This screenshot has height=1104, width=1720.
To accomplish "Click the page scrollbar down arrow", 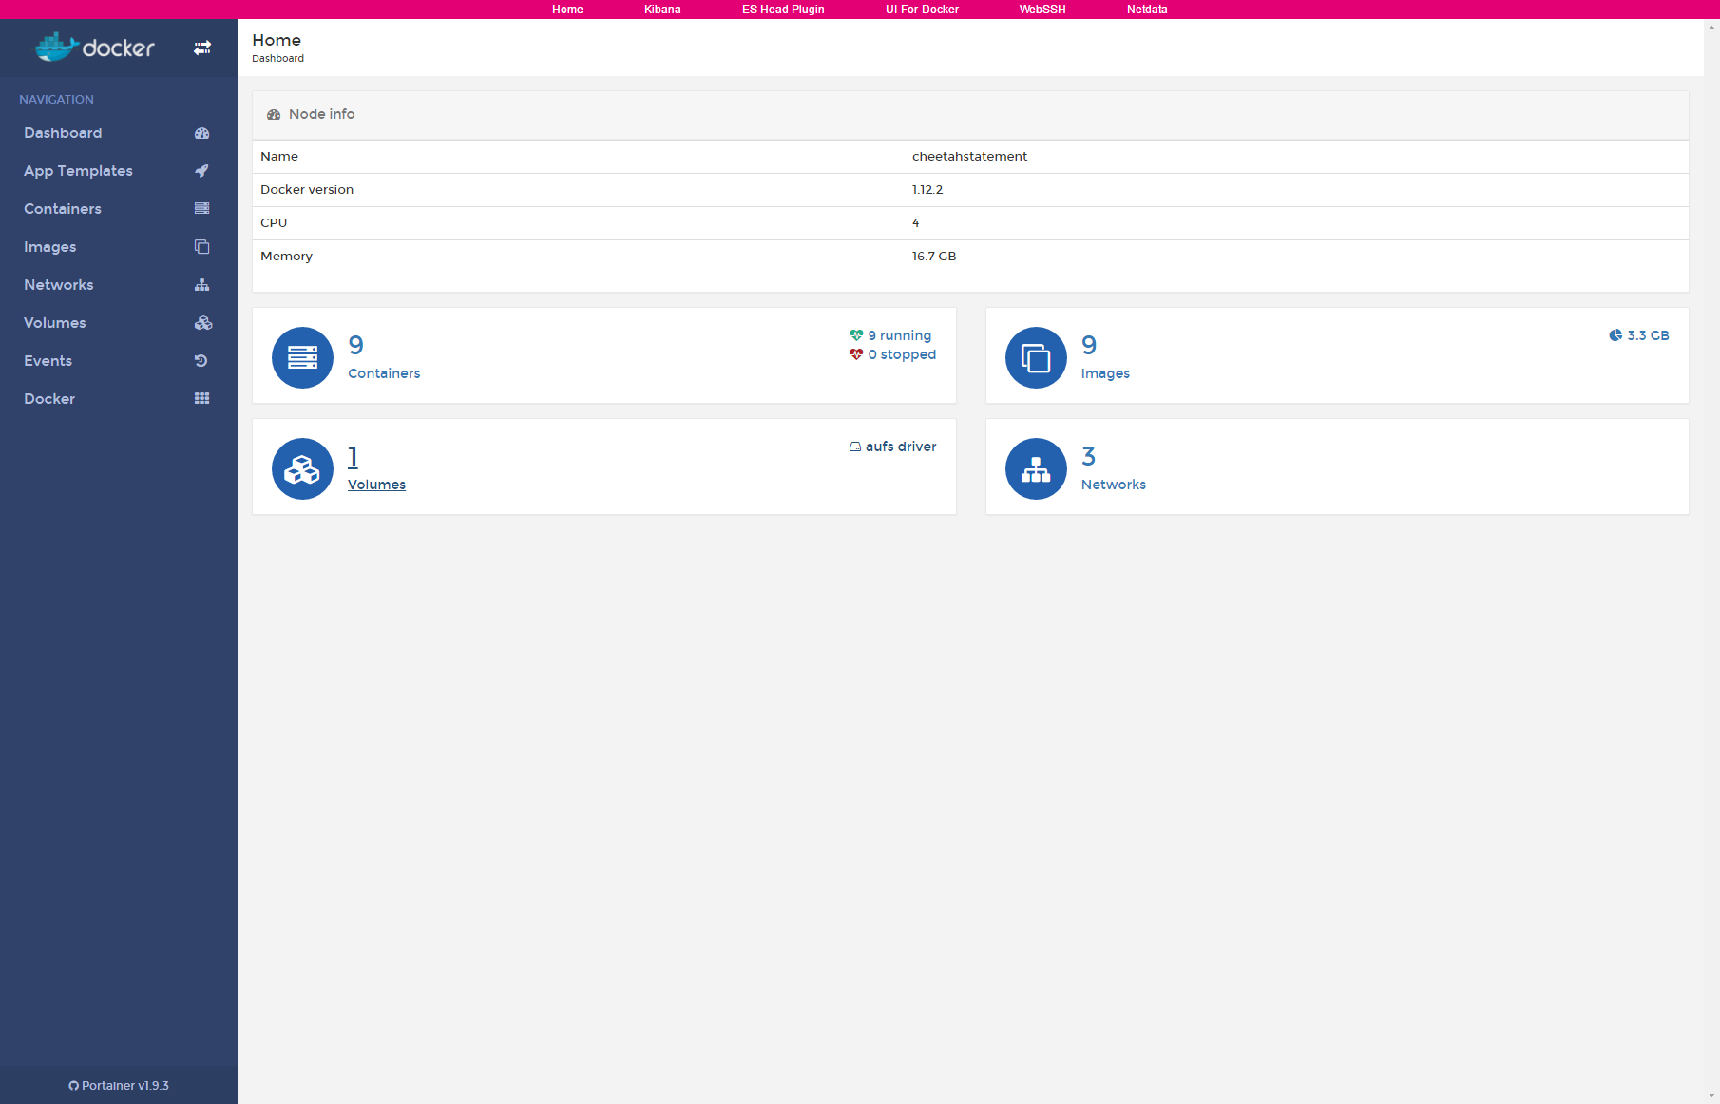I will [x=1711, y=1095].
